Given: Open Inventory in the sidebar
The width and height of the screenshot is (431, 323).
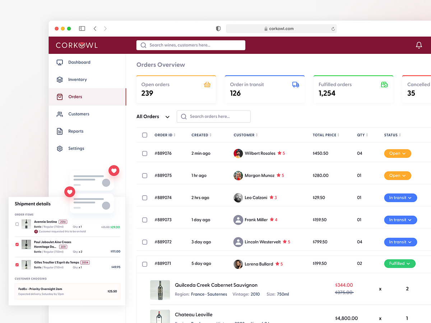Looking at the screenshot, I should (77, 80).
